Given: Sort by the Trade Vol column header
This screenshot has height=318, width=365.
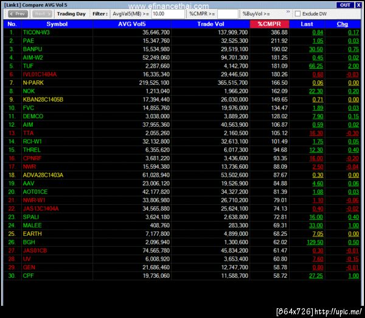Looking at the screenshot, I should [210, 24].
